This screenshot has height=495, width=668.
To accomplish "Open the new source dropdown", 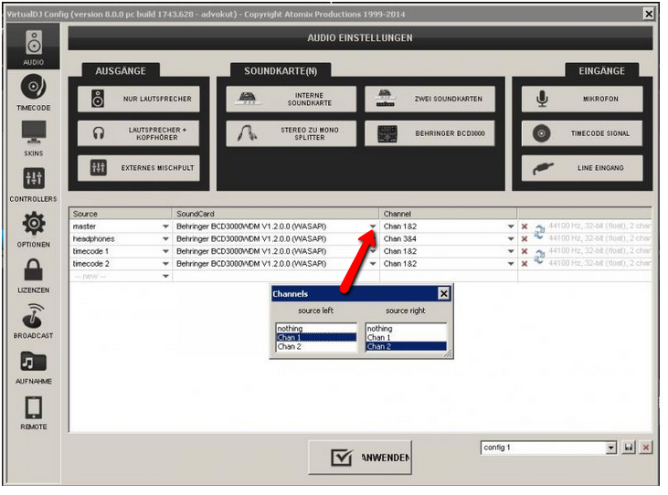I will [x=165, y=276].
